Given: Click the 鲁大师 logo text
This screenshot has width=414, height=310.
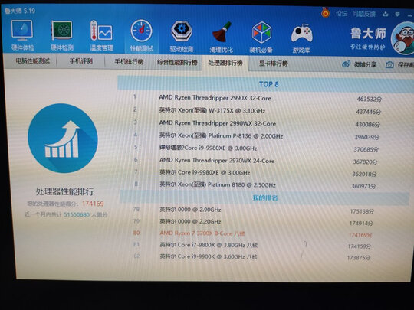Looking at the screenshot, I should (368, 34).
